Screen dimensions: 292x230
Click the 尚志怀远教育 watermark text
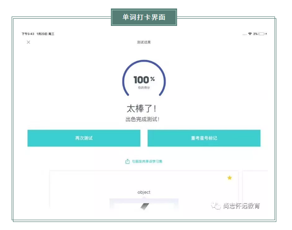tap(241, 206)
